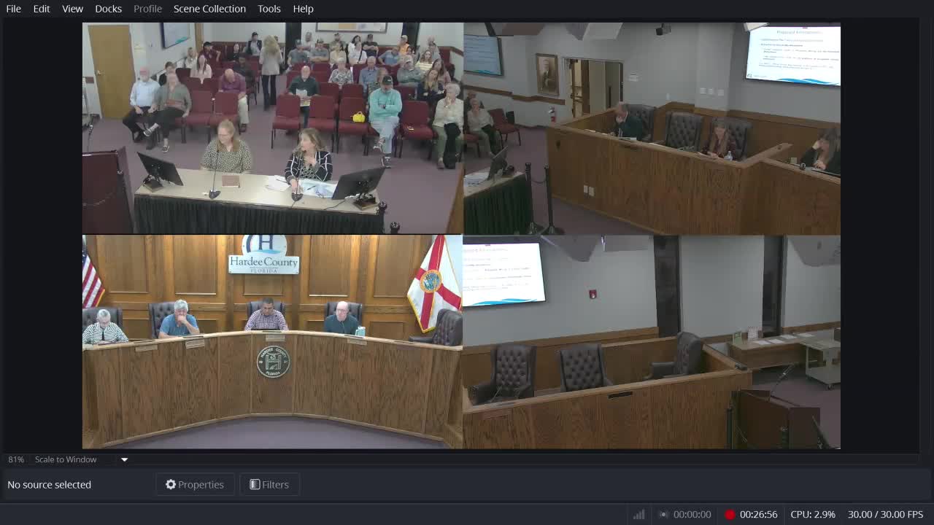Open the Tools menu
Screen dimensions: 934x525
(x=269, y=9)
